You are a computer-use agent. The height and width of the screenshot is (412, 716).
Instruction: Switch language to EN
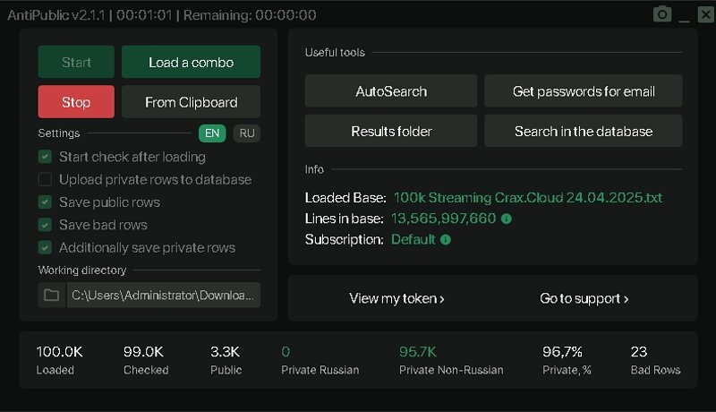(212, 133)
